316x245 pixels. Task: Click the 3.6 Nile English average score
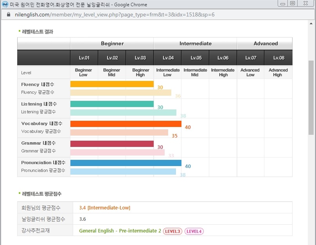[x=83, y=219]
